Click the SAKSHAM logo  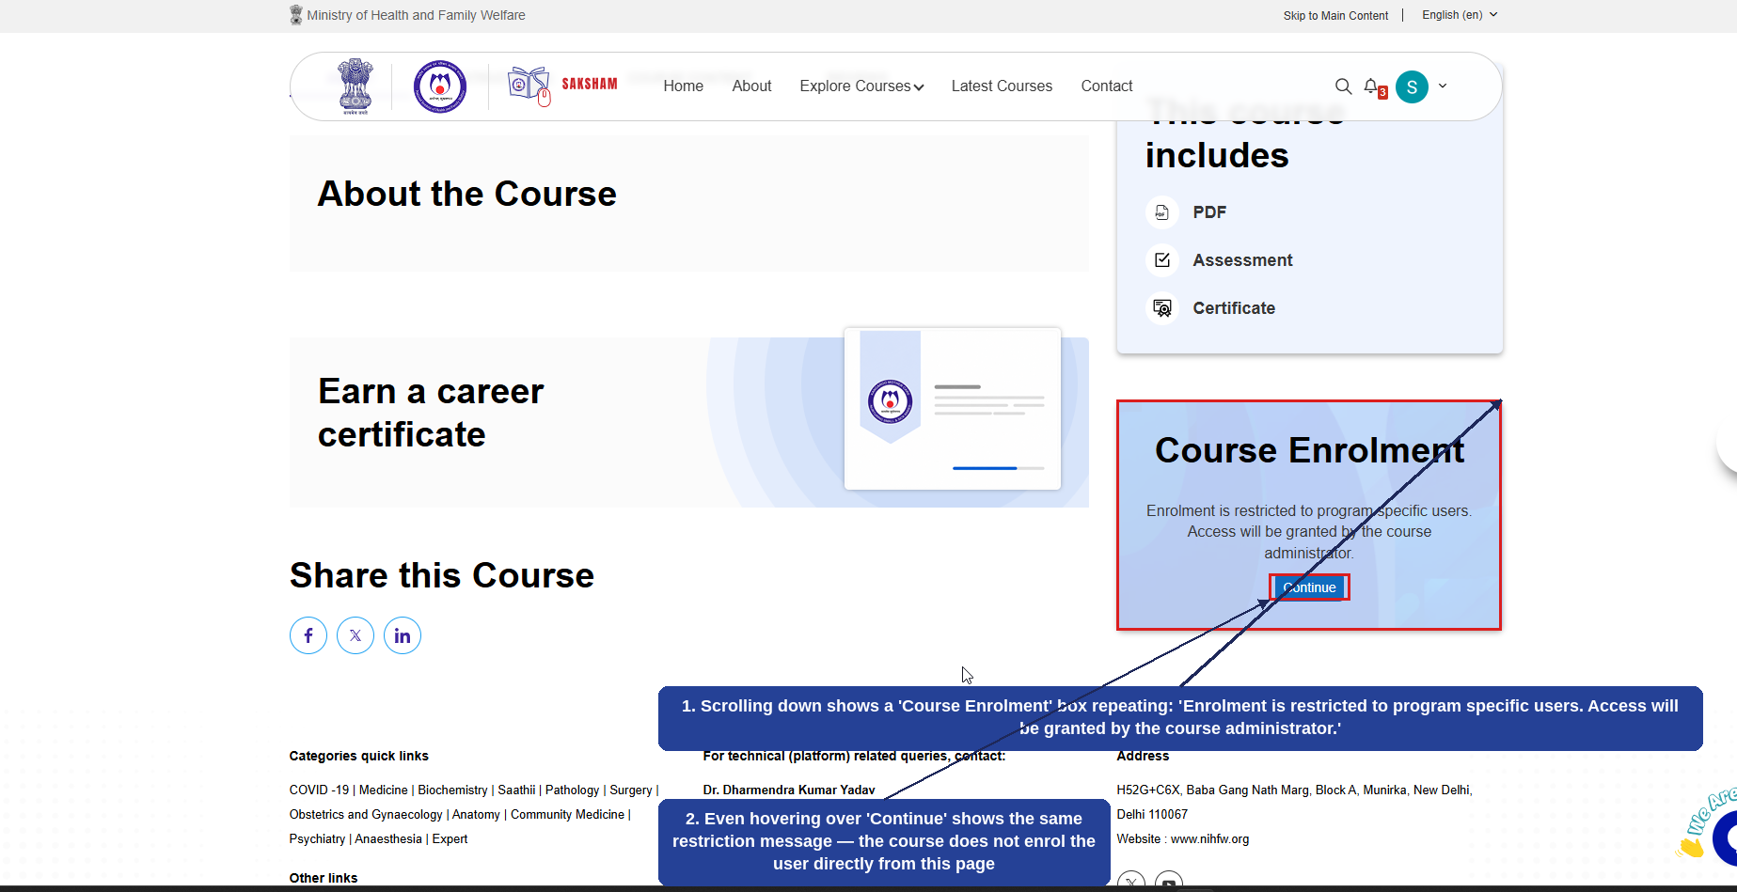tap(562, 86)
